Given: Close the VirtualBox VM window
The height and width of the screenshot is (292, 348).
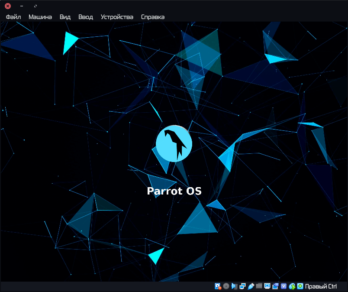Looking at the screenshot, I should (x=8, y=6).
